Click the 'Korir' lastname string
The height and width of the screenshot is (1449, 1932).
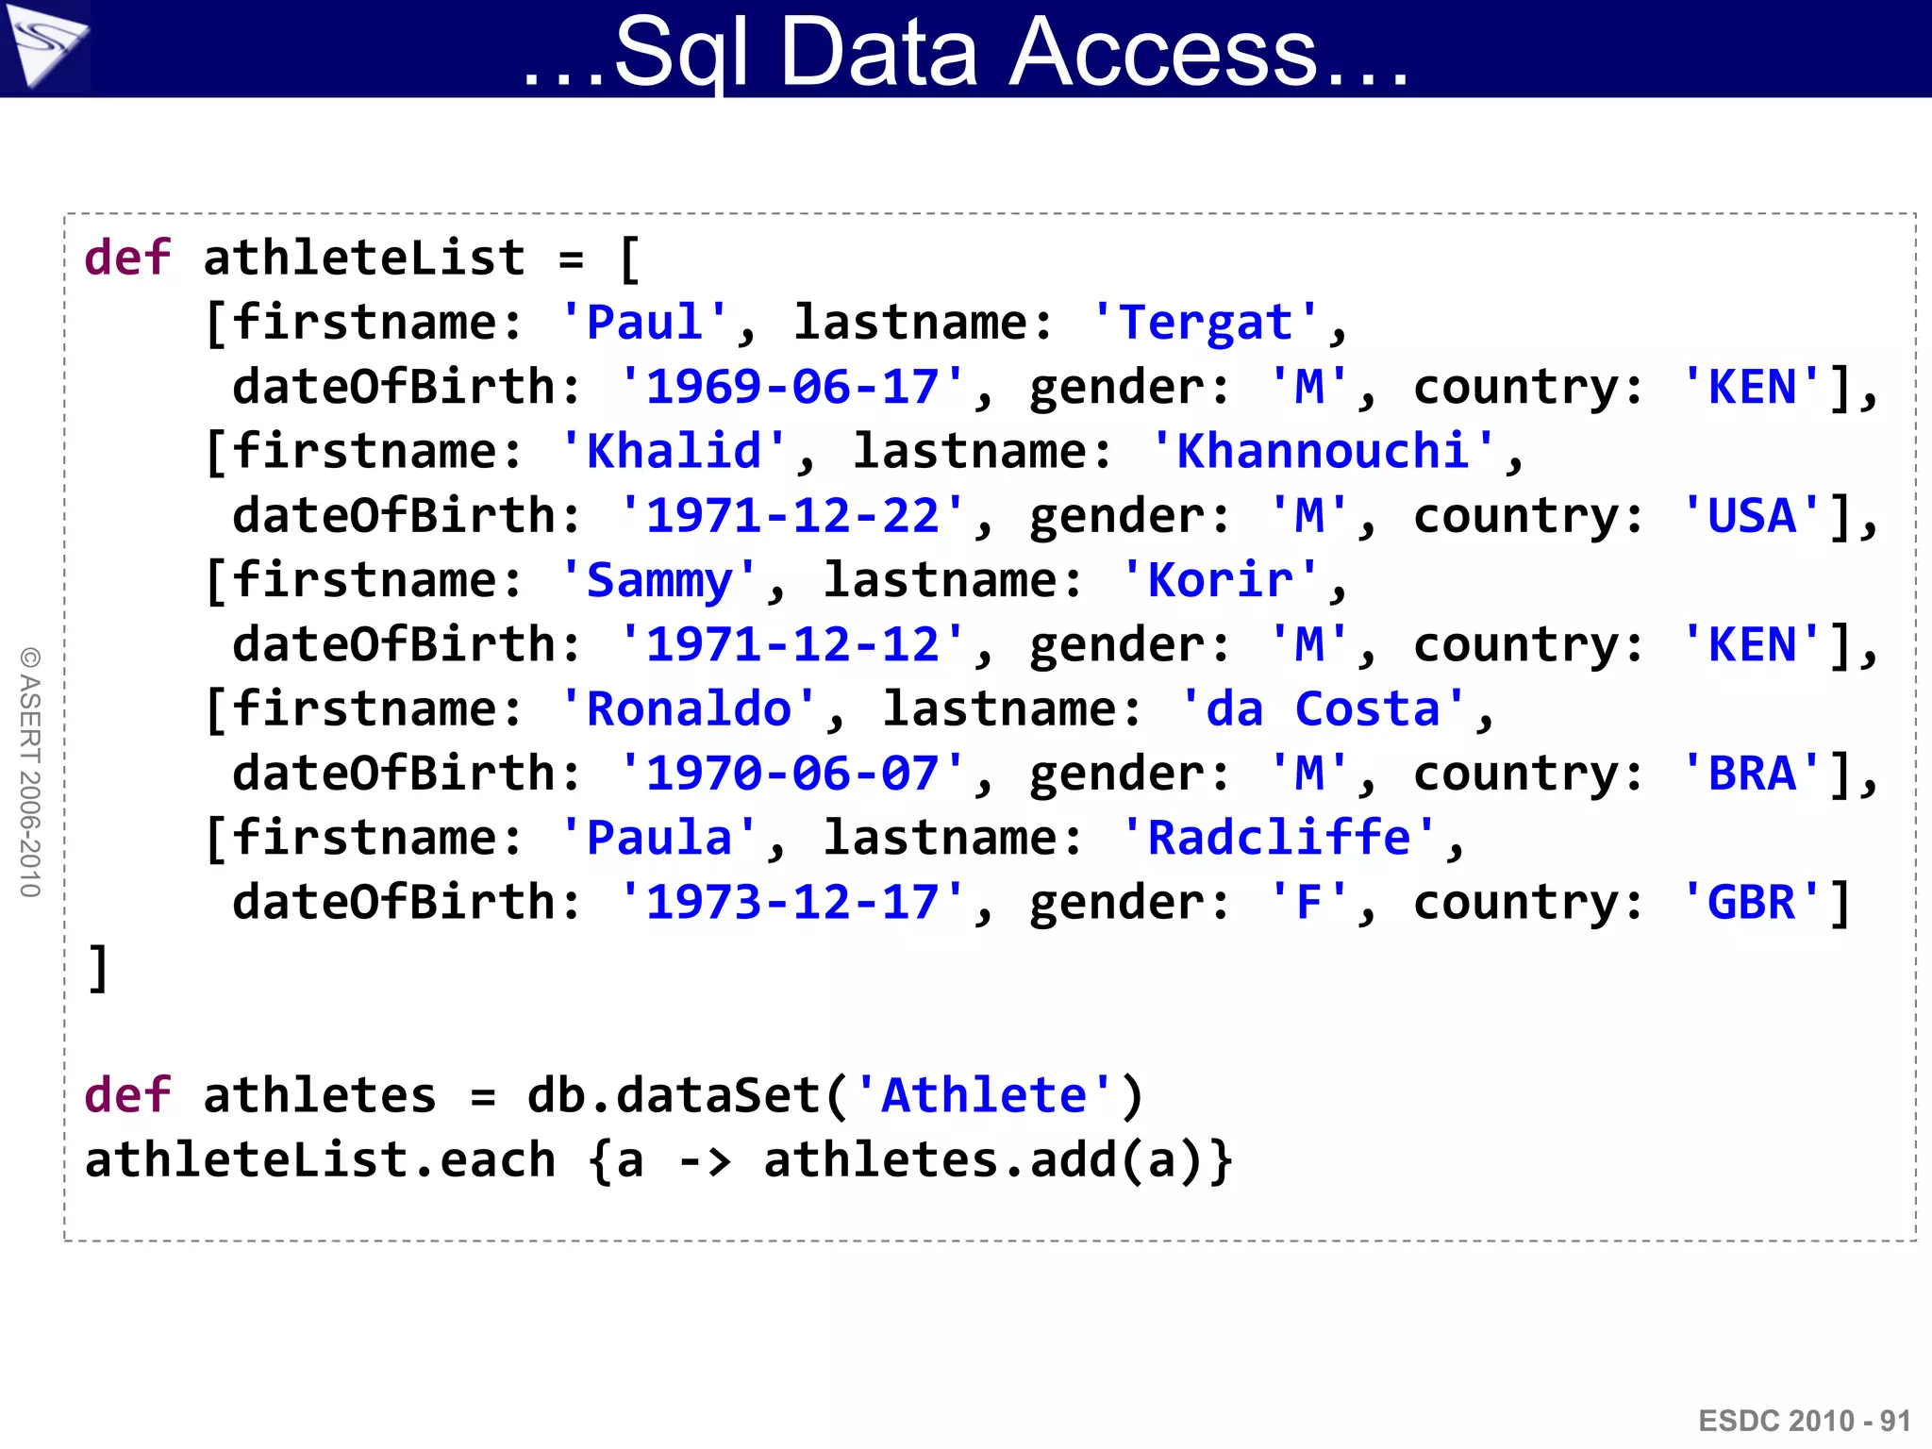click(x=1220, y=580)
